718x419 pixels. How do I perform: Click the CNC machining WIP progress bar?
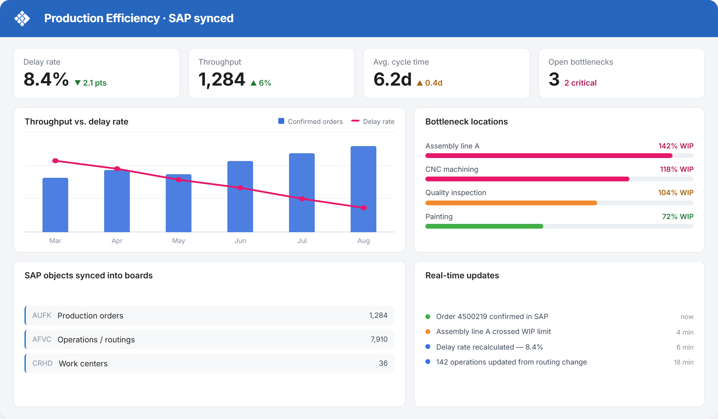[559, 179]
